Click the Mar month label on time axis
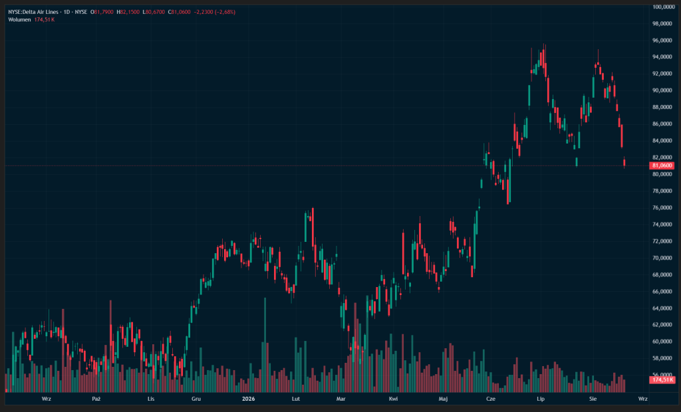The width and height of the screenshot is (681, 412). click(341, 399)
